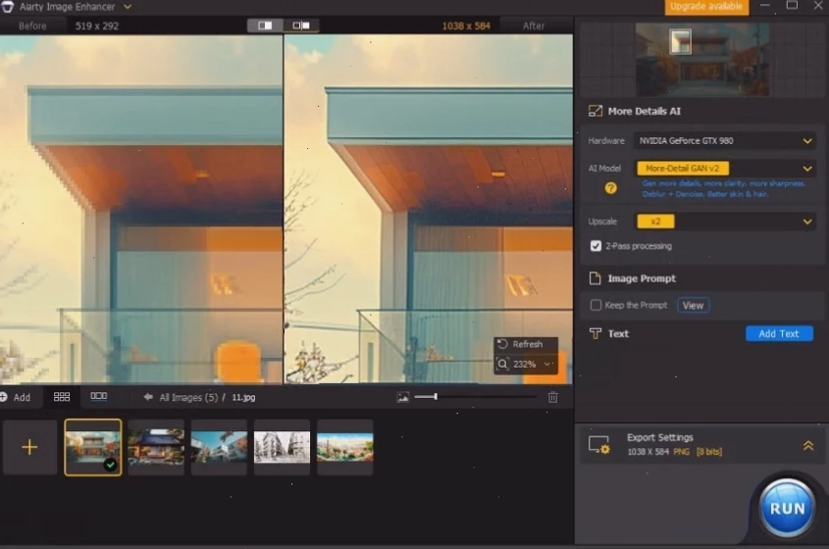Click the Add Text button

779,333
